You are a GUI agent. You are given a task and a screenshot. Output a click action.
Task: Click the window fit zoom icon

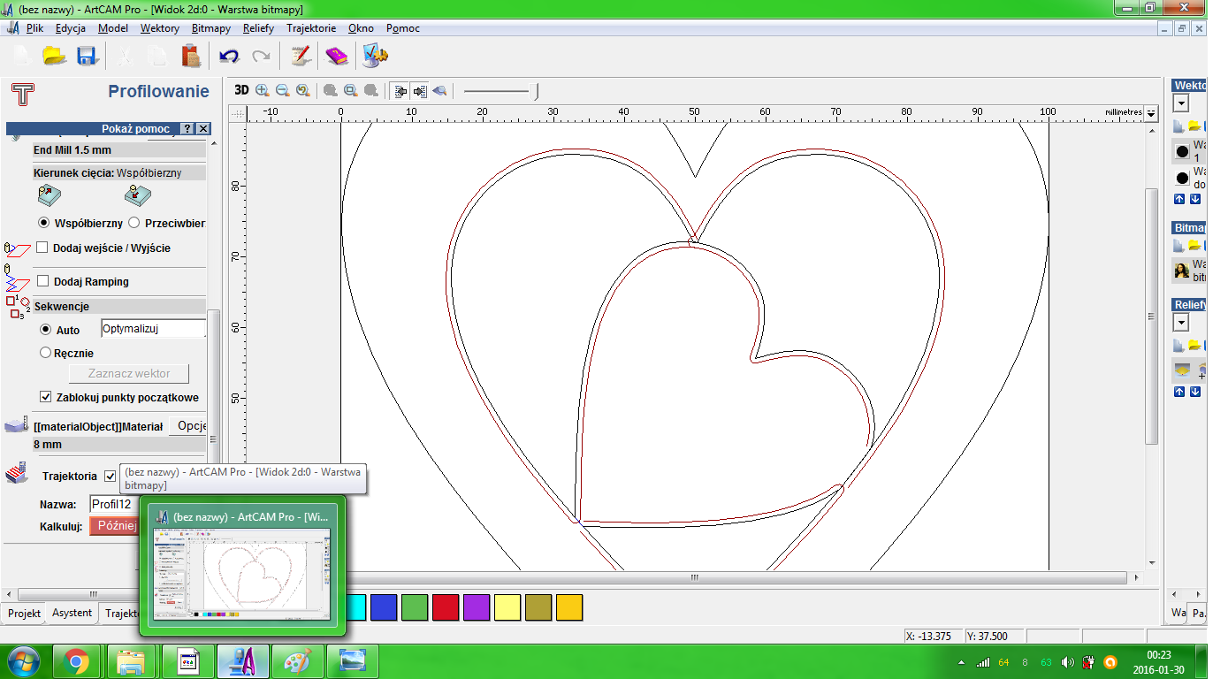click(350, 90)
